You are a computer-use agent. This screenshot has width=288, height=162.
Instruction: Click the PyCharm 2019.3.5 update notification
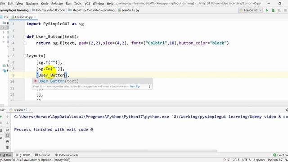coord(35,160)
